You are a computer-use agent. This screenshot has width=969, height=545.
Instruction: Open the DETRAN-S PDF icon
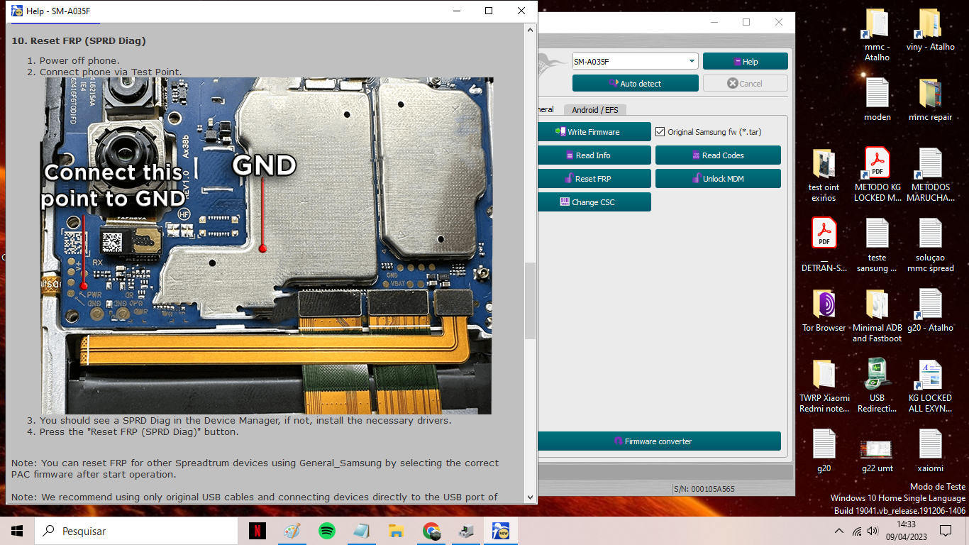click(824, 245)
